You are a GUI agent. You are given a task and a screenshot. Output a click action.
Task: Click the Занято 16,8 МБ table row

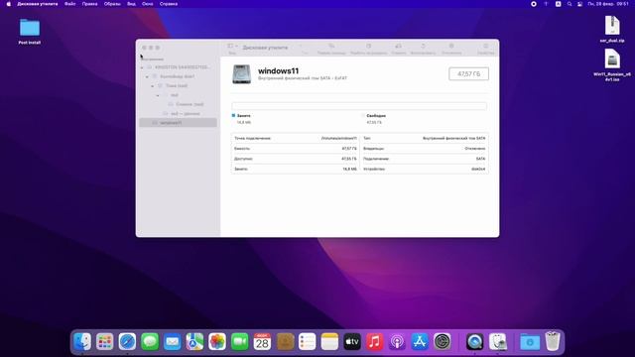pos(296,169)
